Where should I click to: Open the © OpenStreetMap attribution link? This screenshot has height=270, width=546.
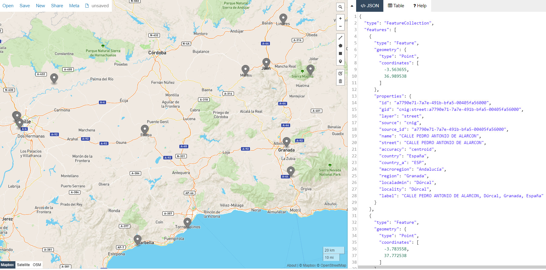tap(331, 265)
